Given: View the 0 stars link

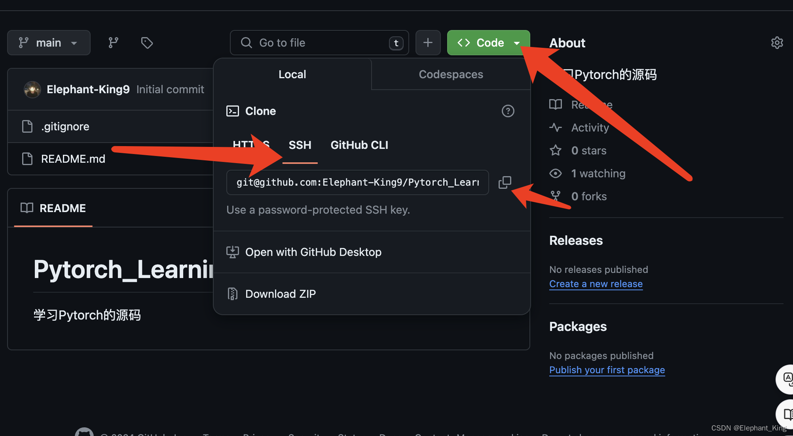Looking at the screenshot, I should pyautogui.click(x=589, y=150).
